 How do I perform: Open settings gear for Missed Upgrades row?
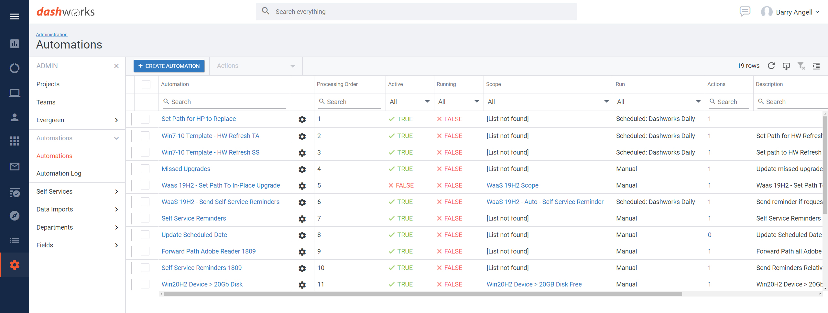point(302,169)
